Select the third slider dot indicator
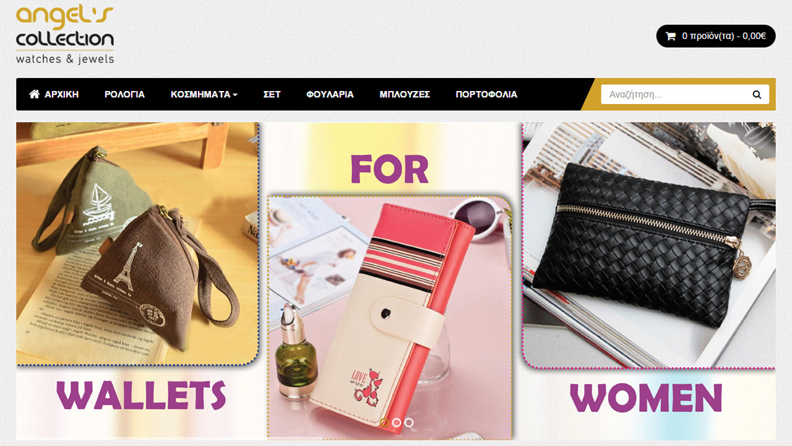Image resolution: width=792 pixels, height=446 pixels. tap(409, 422)
